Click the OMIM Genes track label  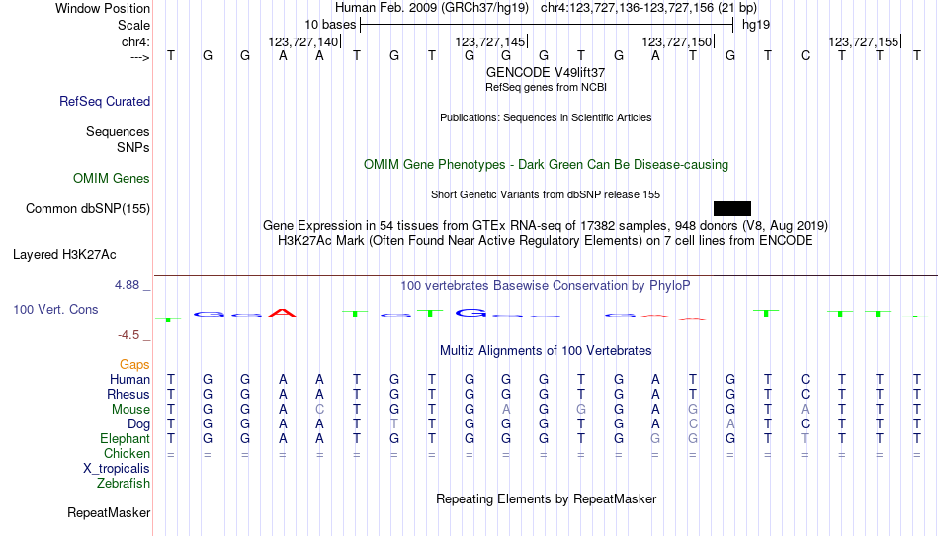coord(111,179)
